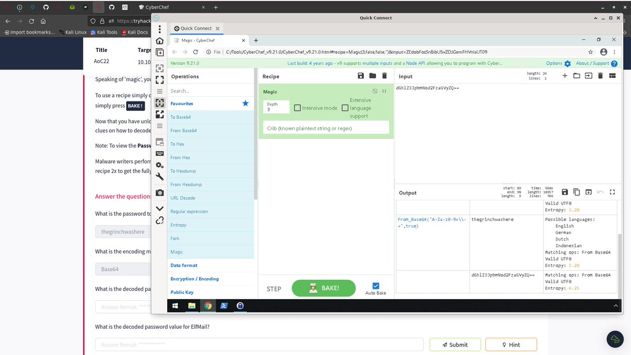Select the From Base64 operation

pos(210,130)
